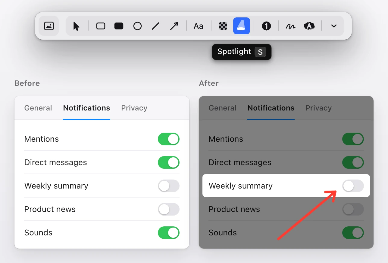Viewport: 388px width, 263px height.
Task: Pick the freehand scribble pen tool
Action: [291, 26]
